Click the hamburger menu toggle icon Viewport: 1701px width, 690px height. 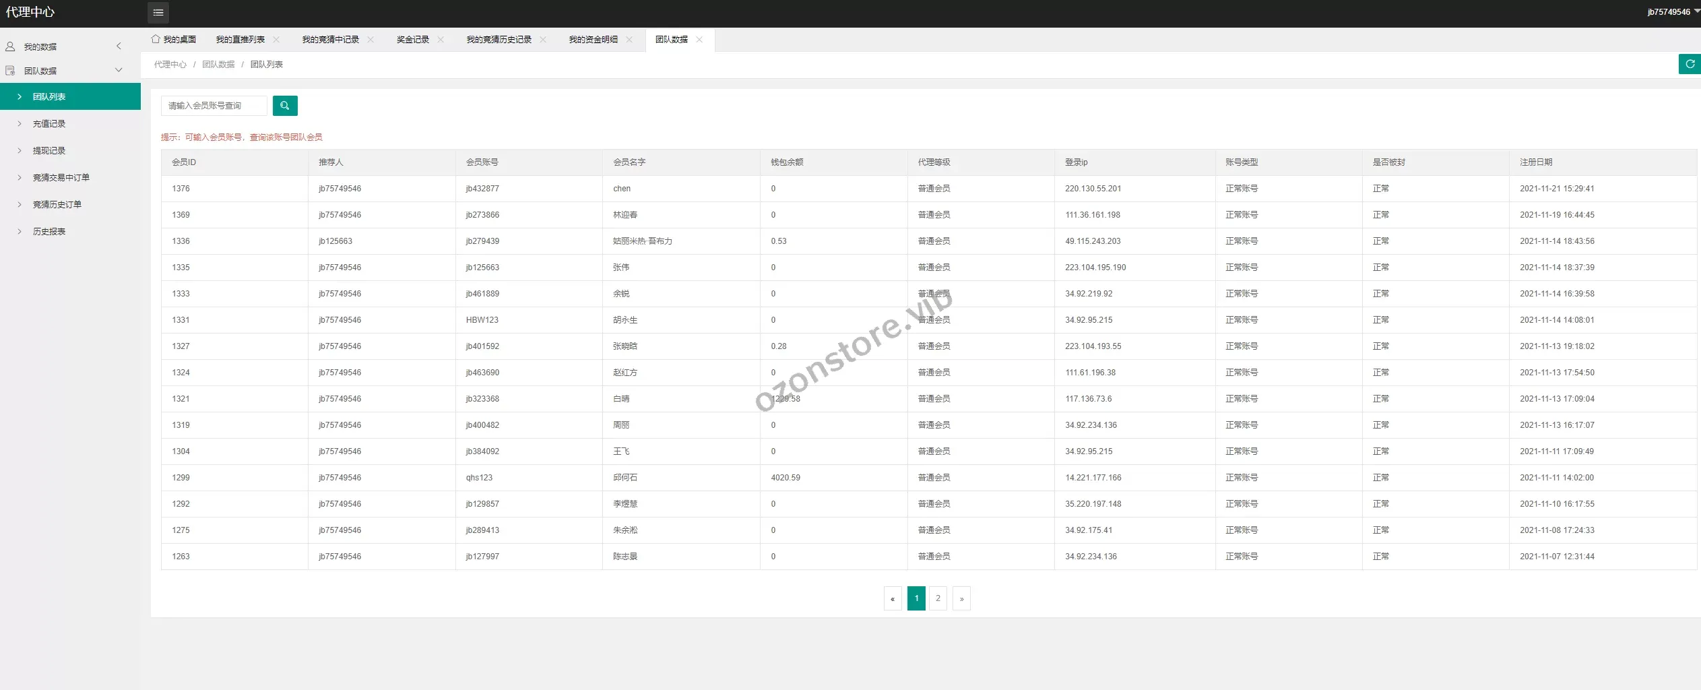(158, 12)
